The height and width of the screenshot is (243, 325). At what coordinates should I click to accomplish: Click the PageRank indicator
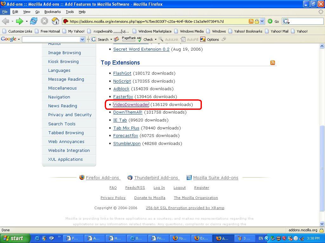129,39
